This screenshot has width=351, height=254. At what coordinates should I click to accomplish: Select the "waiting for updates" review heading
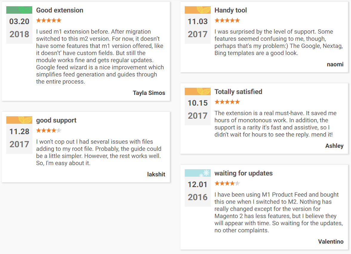pyautogui.click(x=243, y=173)
